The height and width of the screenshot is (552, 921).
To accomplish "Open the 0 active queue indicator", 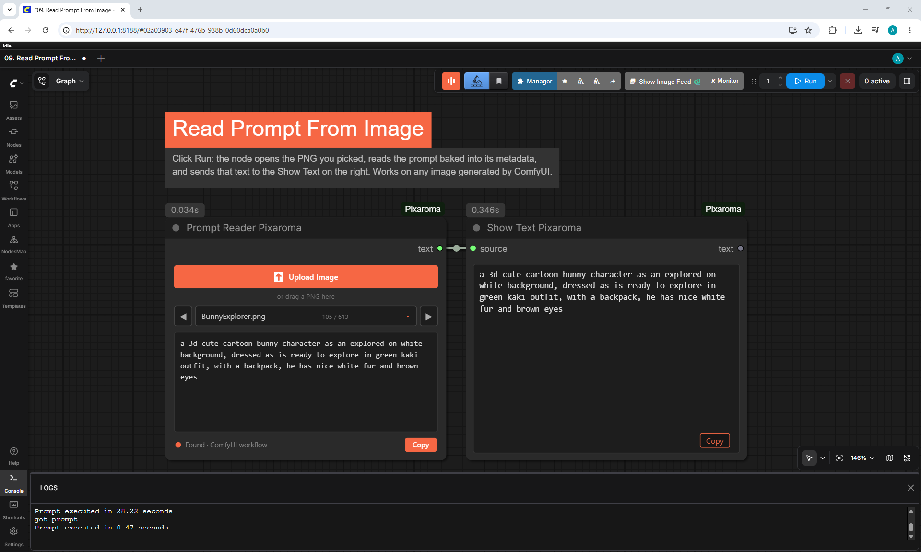I will (x=877, y=81).
